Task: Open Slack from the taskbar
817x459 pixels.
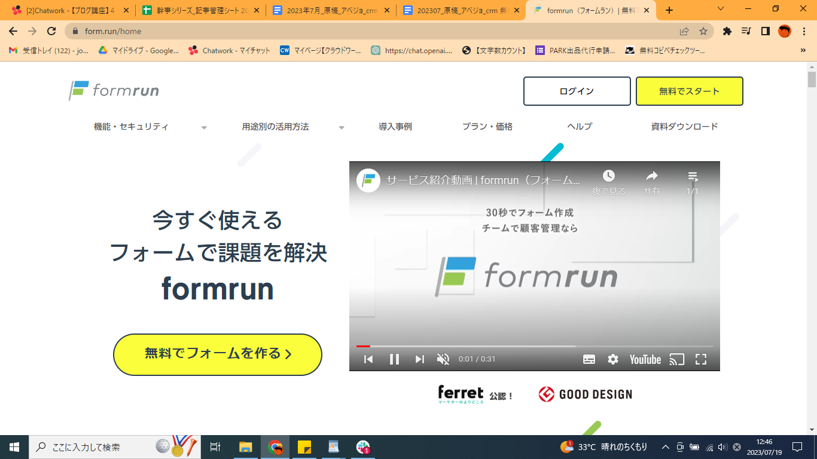Action: 363,447
